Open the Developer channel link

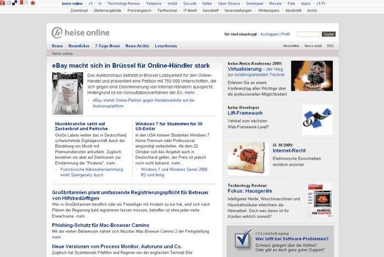pyautogui.click(x=255, y=4)
